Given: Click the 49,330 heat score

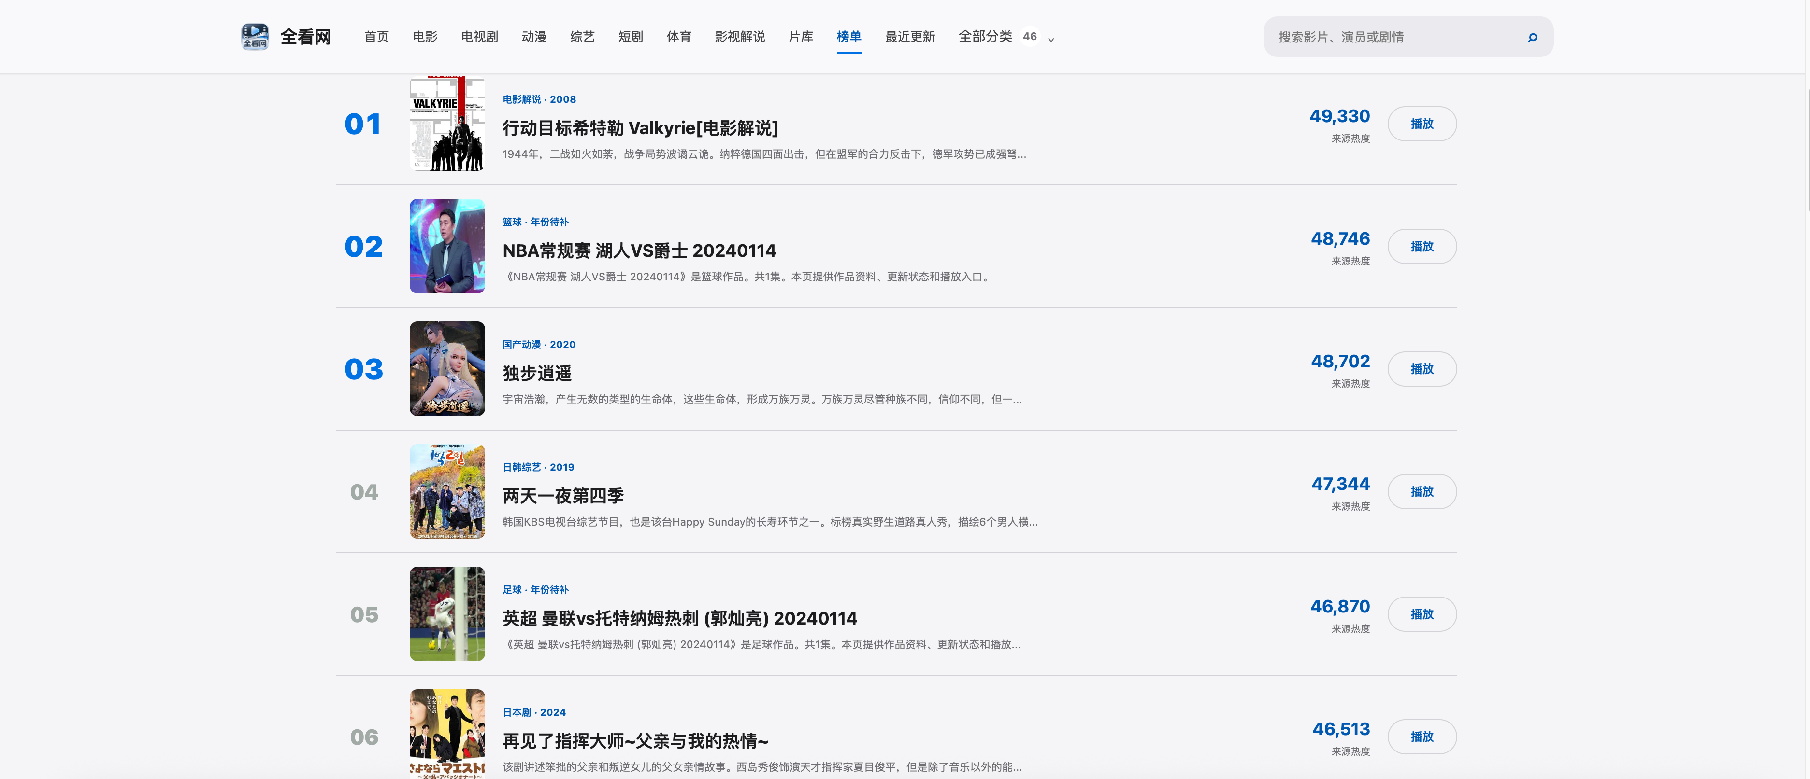Looking at the screenshot, I should click(1340, 116).
